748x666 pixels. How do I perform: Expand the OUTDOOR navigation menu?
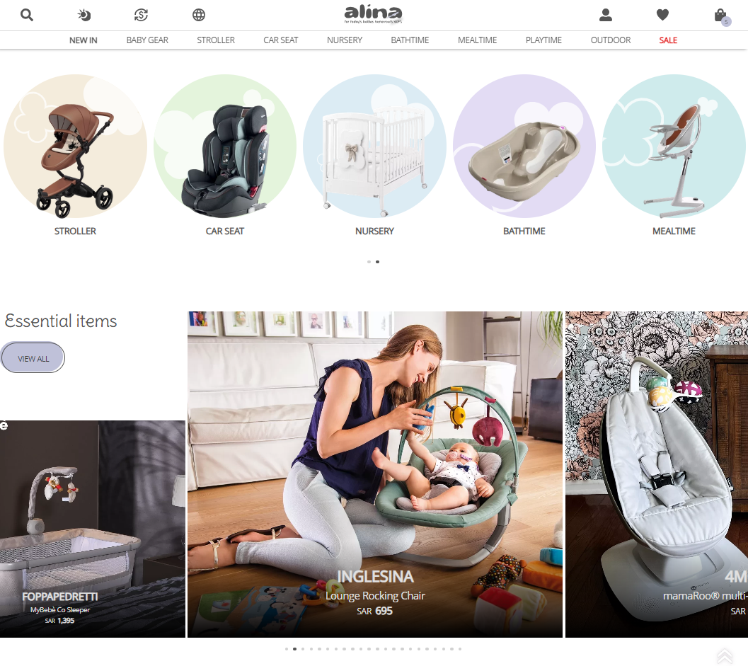pos(611,40)
